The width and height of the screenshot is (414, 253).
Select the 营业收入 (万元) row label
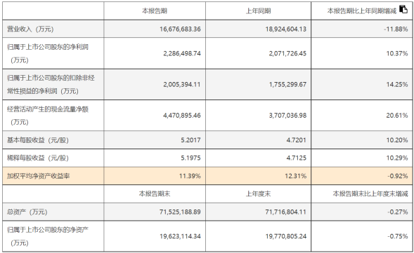pos(30,29)
